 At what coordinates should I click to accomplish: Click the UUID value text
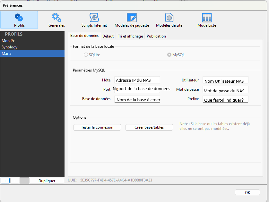click(116, 180)
